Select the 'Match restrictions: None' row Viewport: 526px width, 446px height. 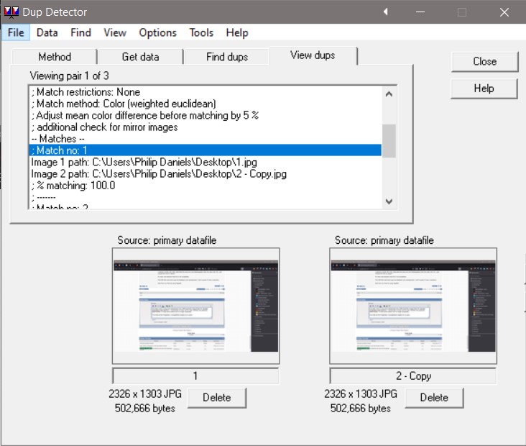(x=206, y=92)
